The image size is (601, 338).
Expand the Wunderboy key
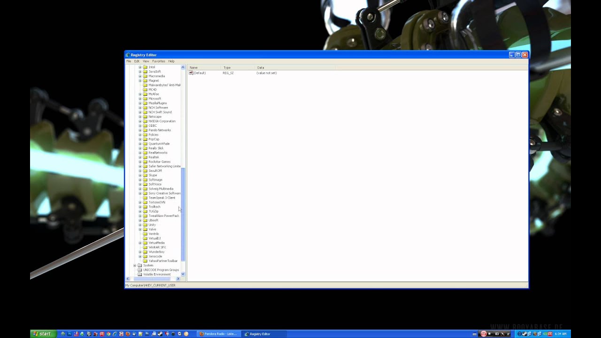pos(140,252)
